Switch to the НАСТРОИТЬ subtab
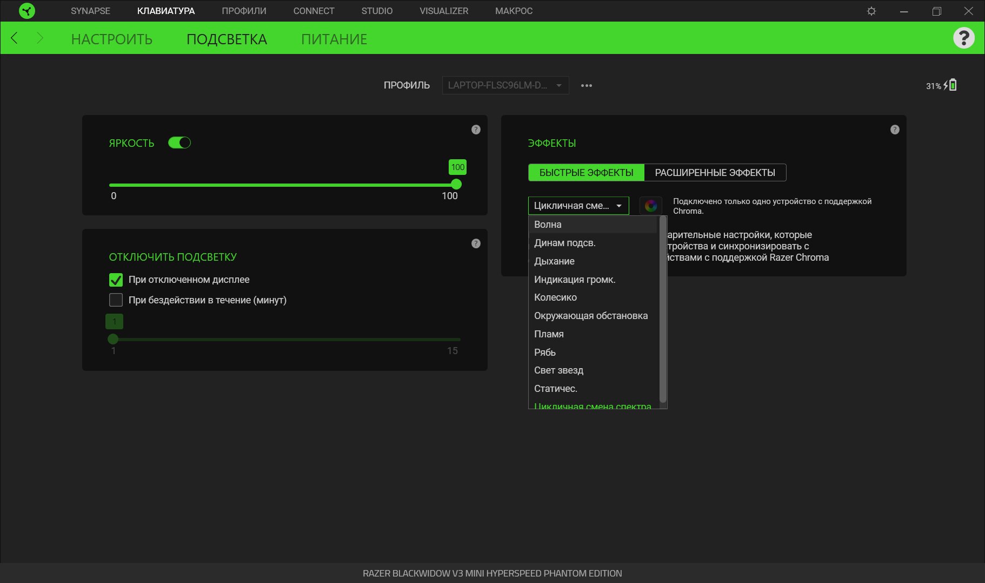Image resolution: width=985 pixels, height=583 pixels. click(112, 39)
